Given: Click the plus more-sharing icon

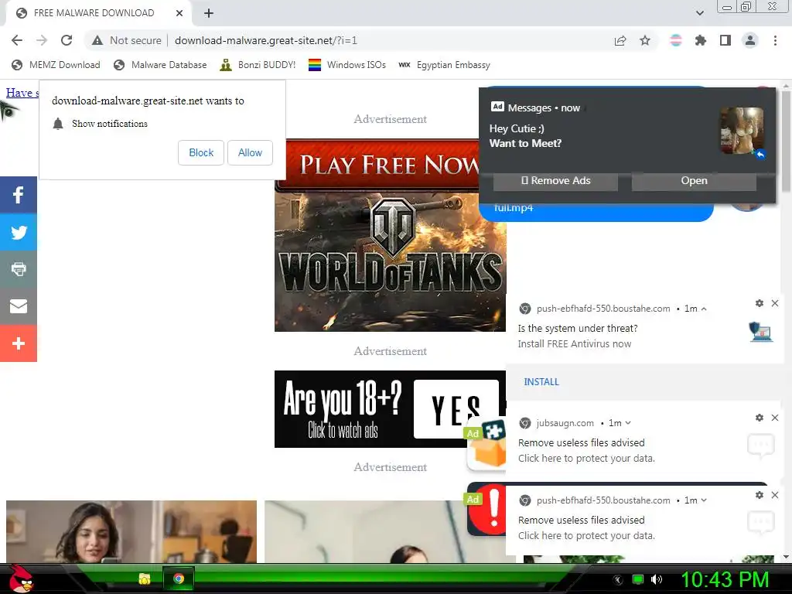Looking at the screenshot, I should [x=19, y=343].
